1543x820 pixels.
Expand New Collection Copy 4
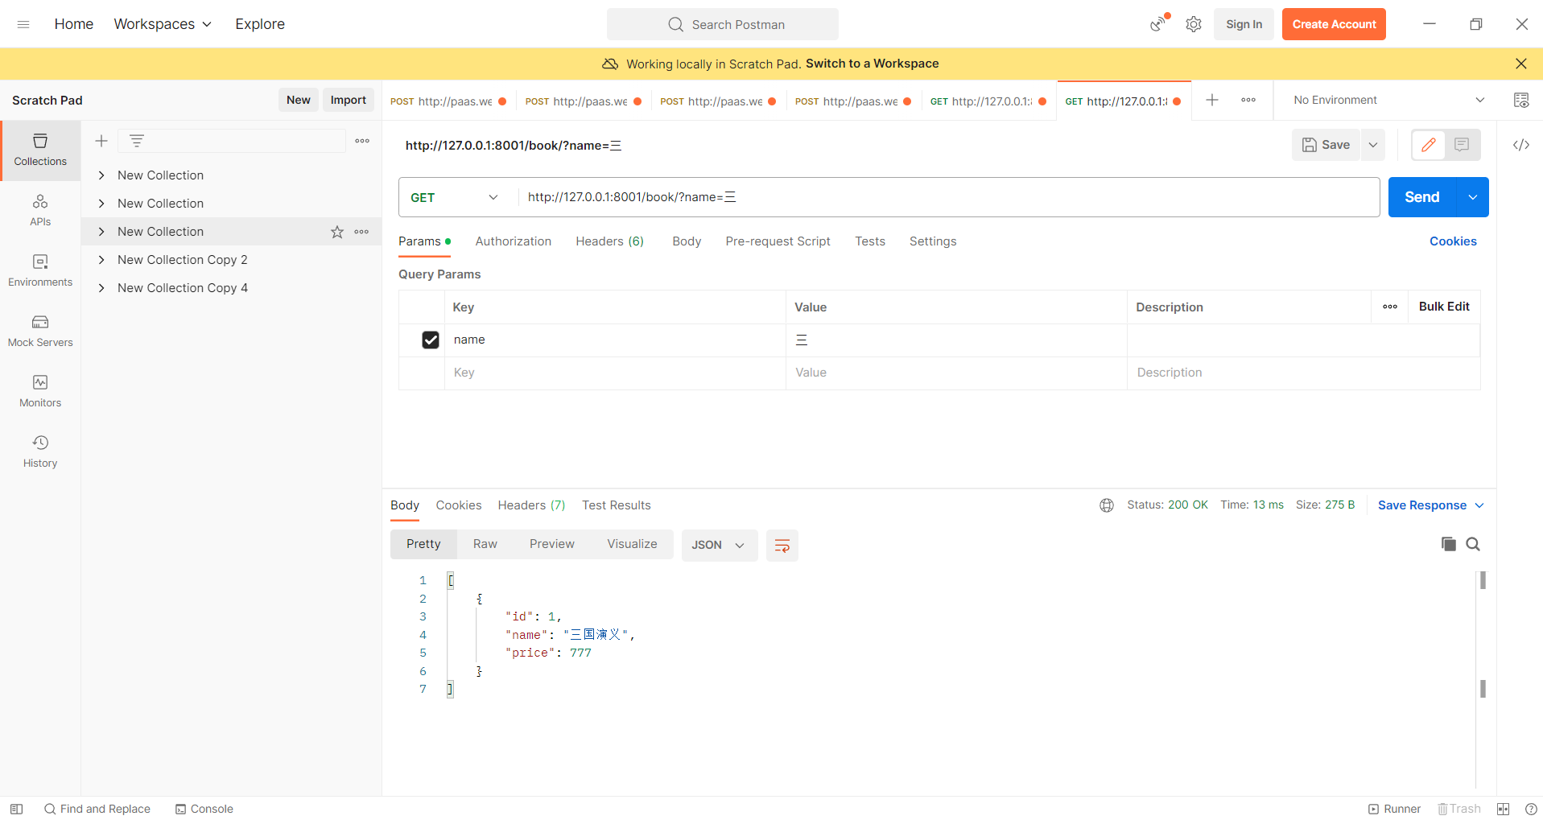[x=101, y=288]
